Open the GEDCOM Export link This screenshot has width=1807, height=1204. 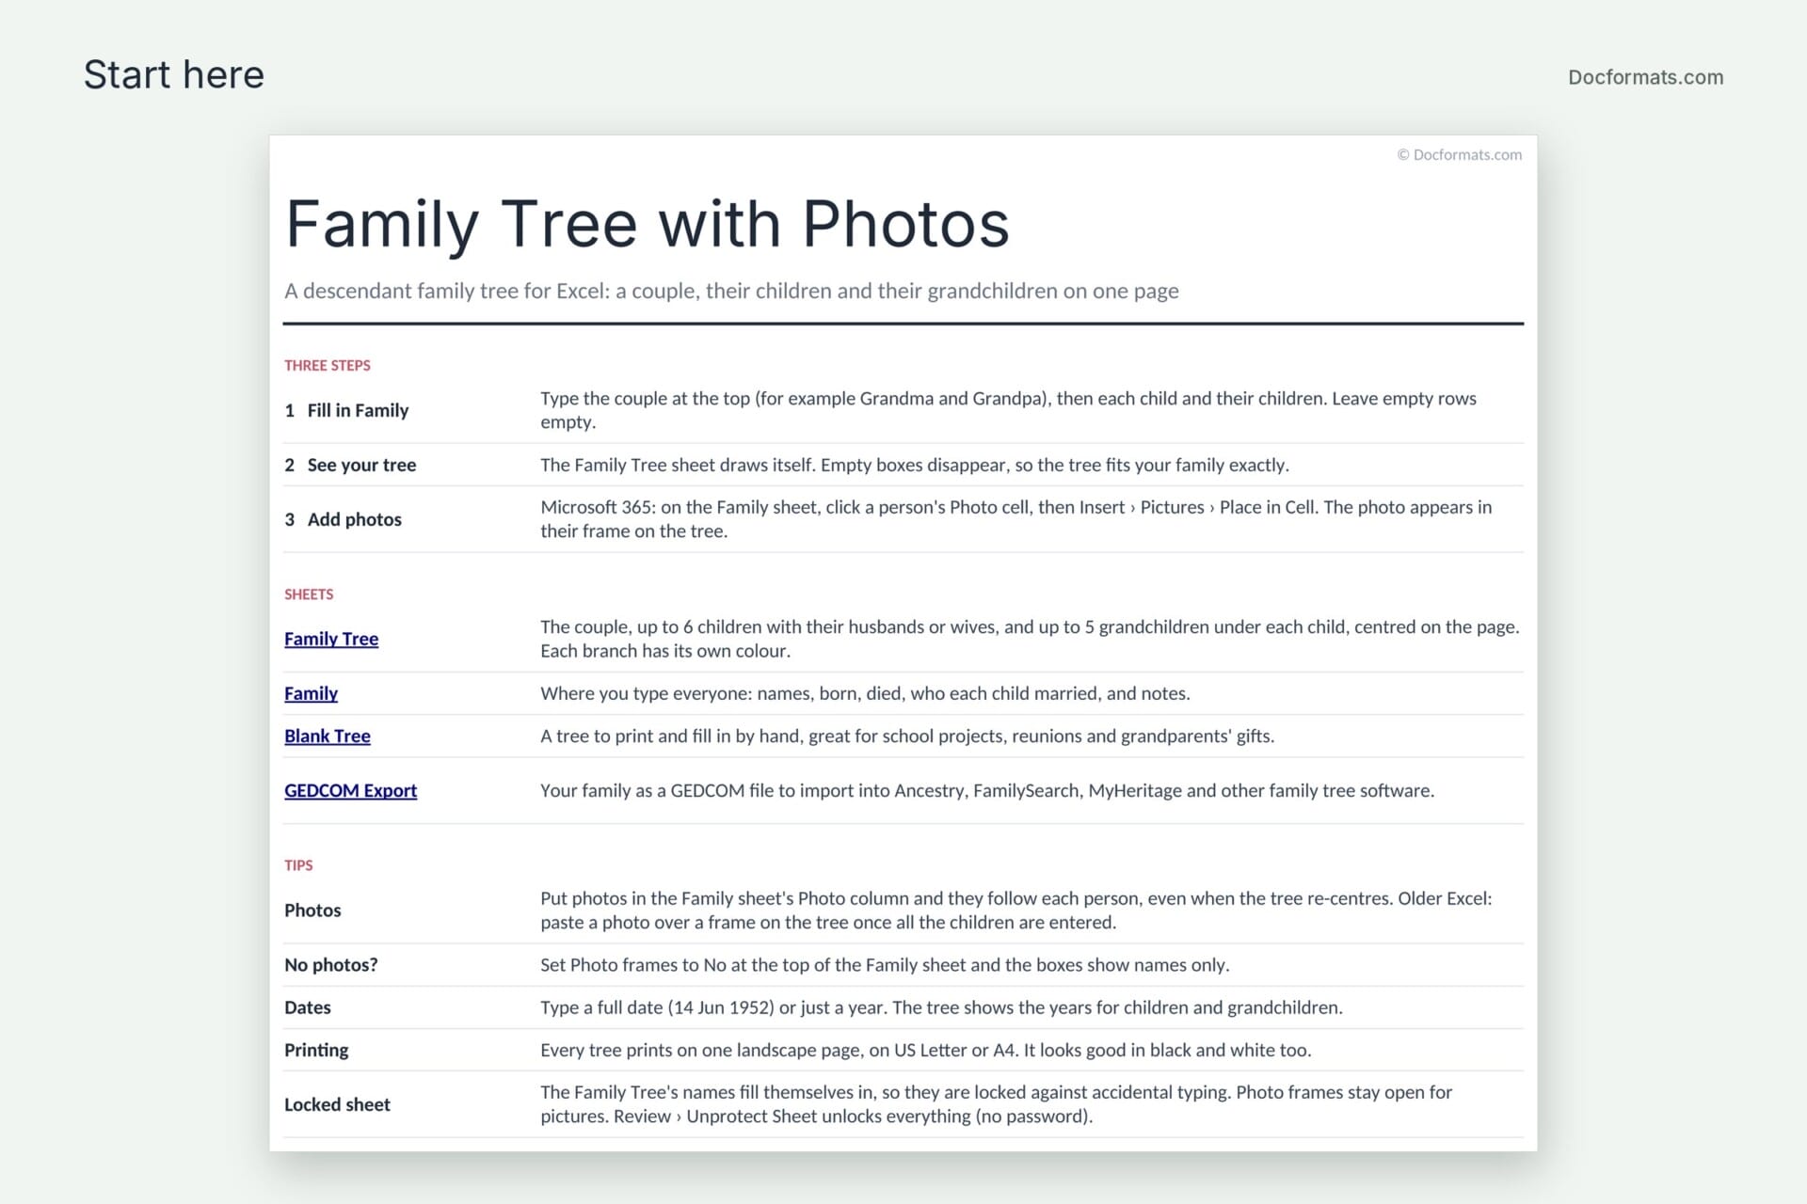350,790
